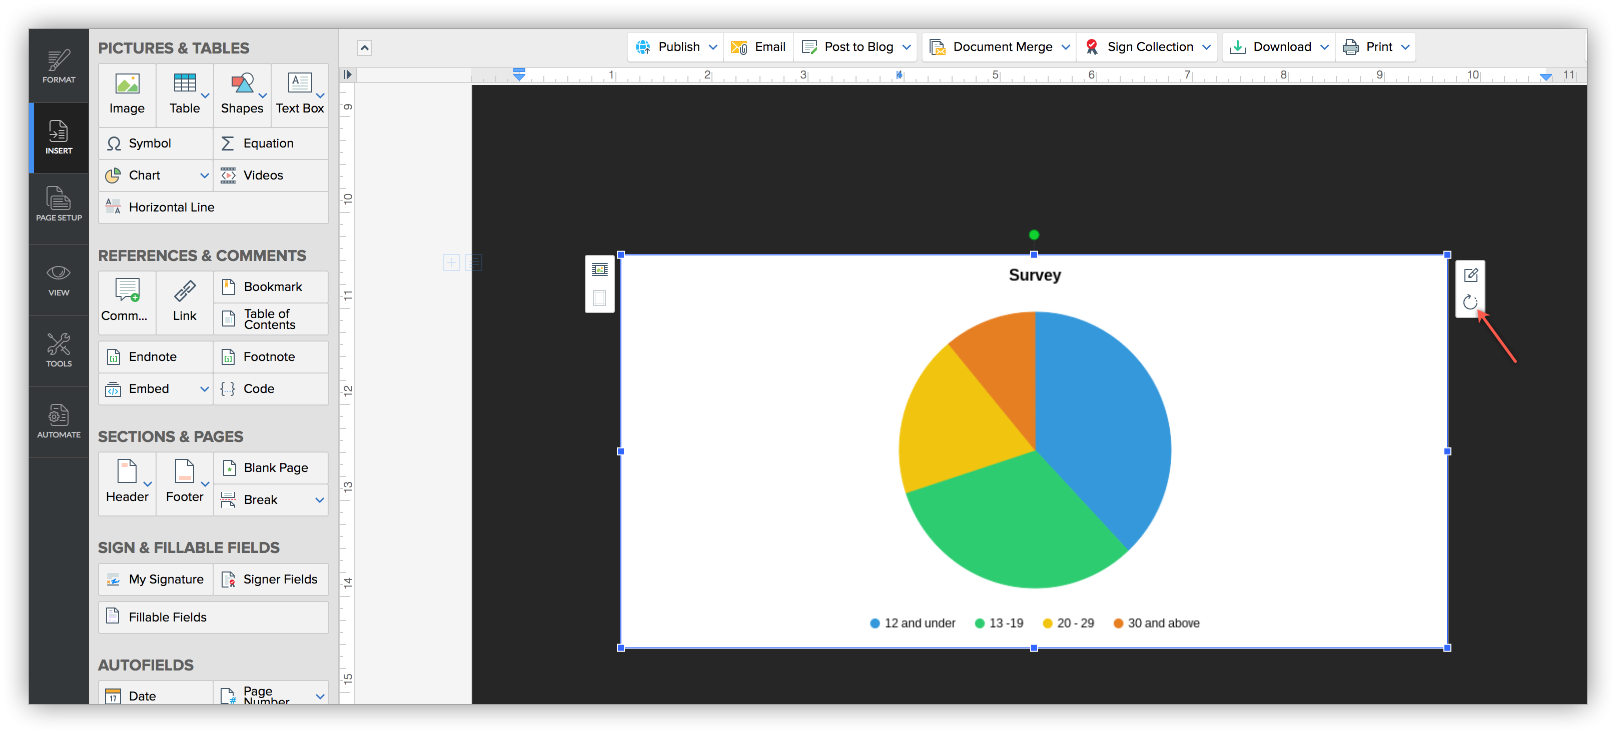Click the chart wrap-text layout icon
The image size is (1616, 733).
599,269
